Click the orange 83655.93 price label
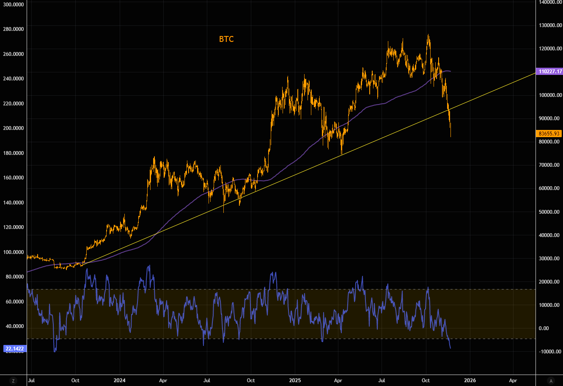This screenshot has height=386, width=563. (x=549, y=133)
